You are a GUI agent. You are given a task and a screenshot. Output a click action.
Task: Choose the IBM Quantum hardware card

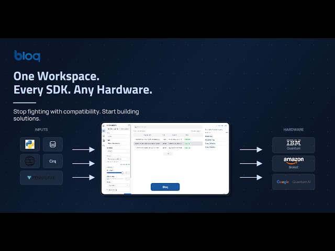click(294, 145)
